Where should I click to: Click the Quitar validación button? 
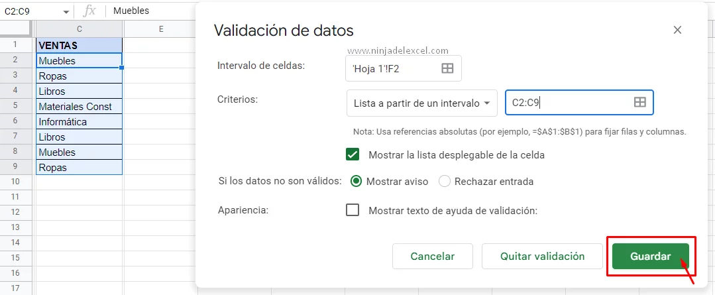[542, 257]
